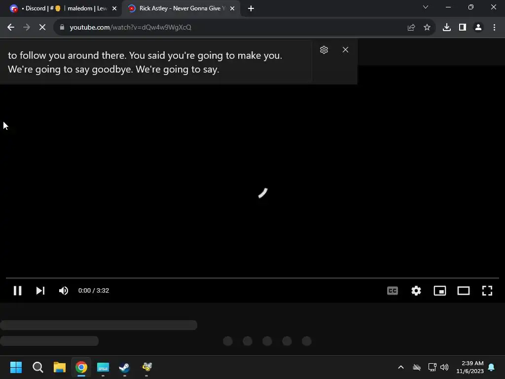Open Chrome profile menu

[x=478, y=28]
